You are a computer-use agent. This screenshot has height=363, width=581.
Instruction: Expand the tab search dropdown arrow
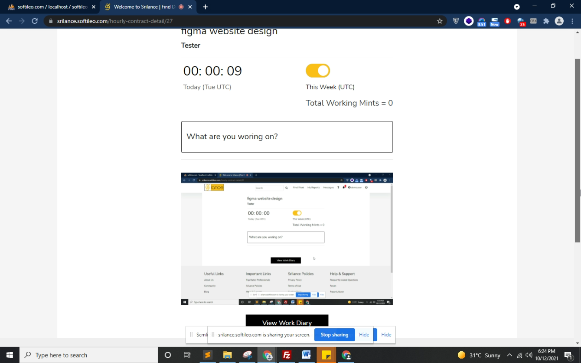pyautogui.click(x=517, y=7)
